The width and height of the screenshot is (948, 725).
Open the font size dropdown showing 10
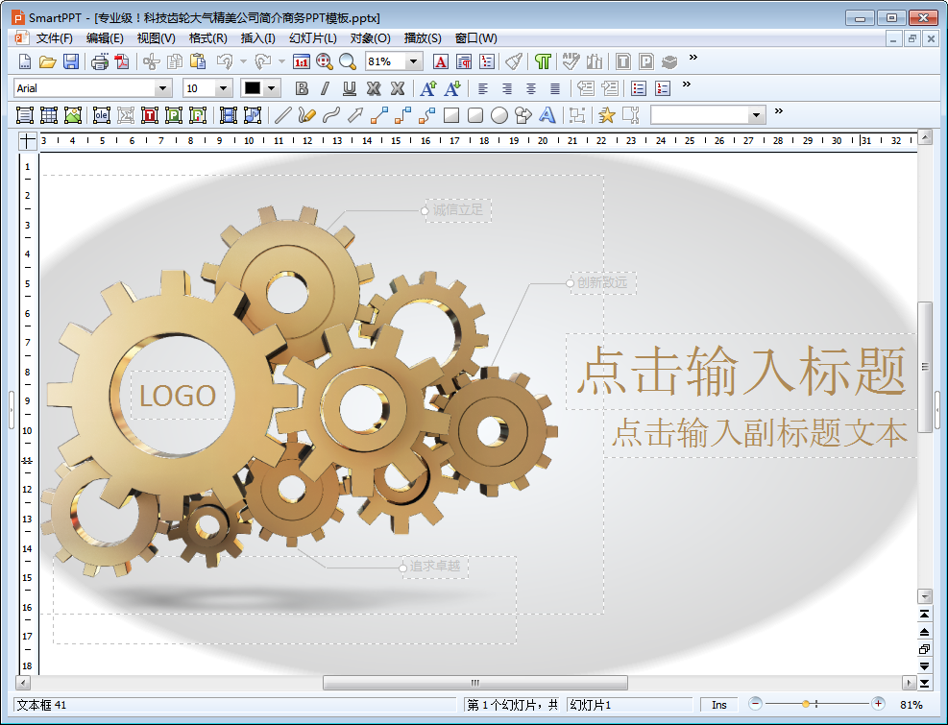point(223,88)
